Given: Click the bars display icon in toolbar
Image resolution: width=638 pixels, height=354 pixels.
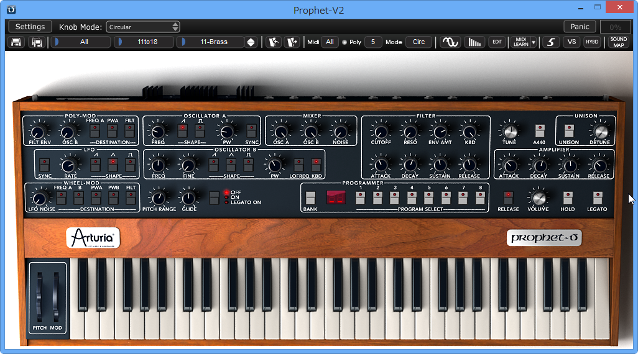Looking at the screenshot, I should tap(474, 42).
